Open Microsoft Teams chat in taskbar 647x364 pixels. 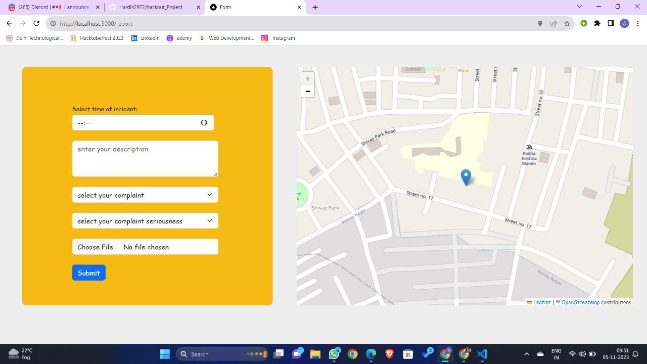click(297, 354)
